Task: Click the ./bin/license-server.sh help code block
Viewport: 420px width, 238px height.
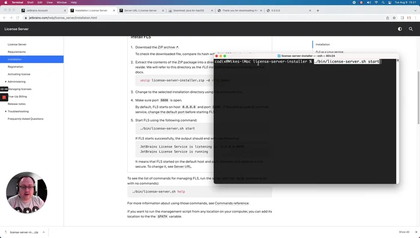Action: pyautogui.click(x=200, y=192)
